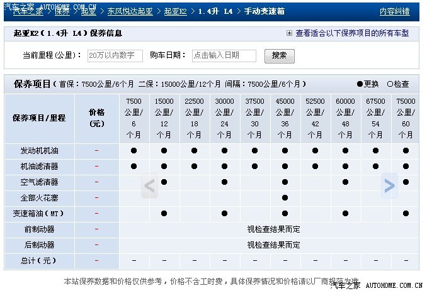This screenshot has height=291, width=427.
Task: Click the 后制动器 视检查结果而定 text
Action: tap(274, 245)
